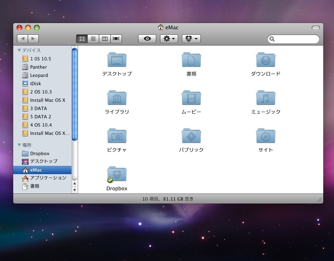
Task: Collapse the デバイス sidebar section
Action: pyautogui.click(x=19, y=50)
